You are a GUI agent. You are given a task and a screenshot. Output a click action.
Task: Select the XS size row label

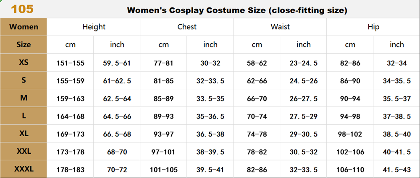click(24, 62)
